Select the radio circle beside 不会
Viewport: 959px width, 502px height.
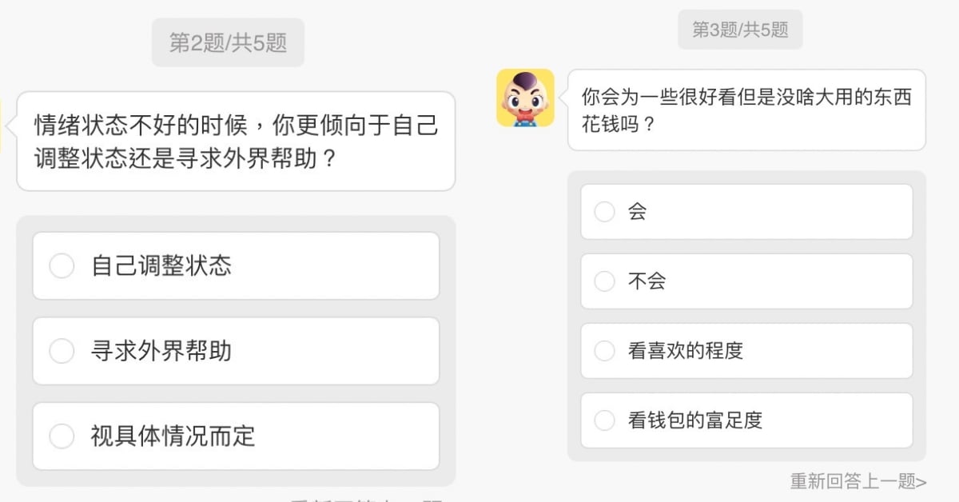point(605,281)
